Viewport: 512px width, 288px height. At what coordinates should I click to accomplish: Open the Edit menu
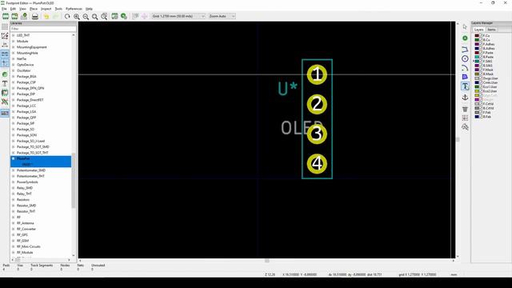pyautogui.click(x=13, y=9)
